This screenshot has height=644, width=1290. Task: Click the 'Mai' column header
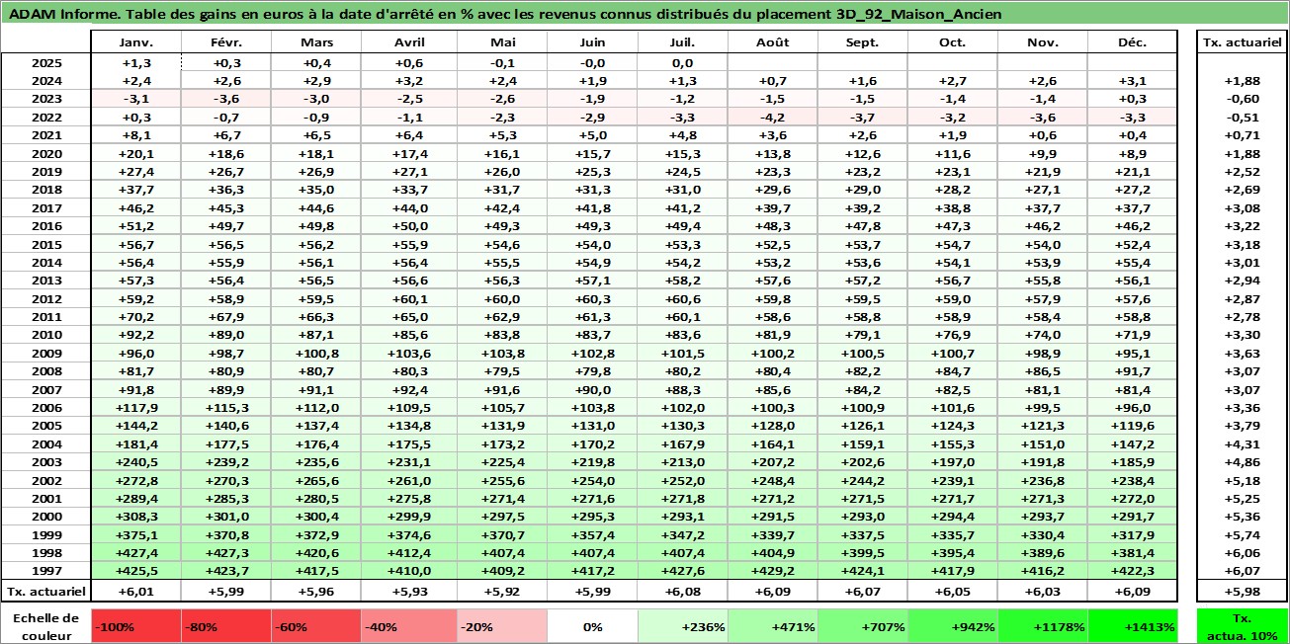pos(502,42)
